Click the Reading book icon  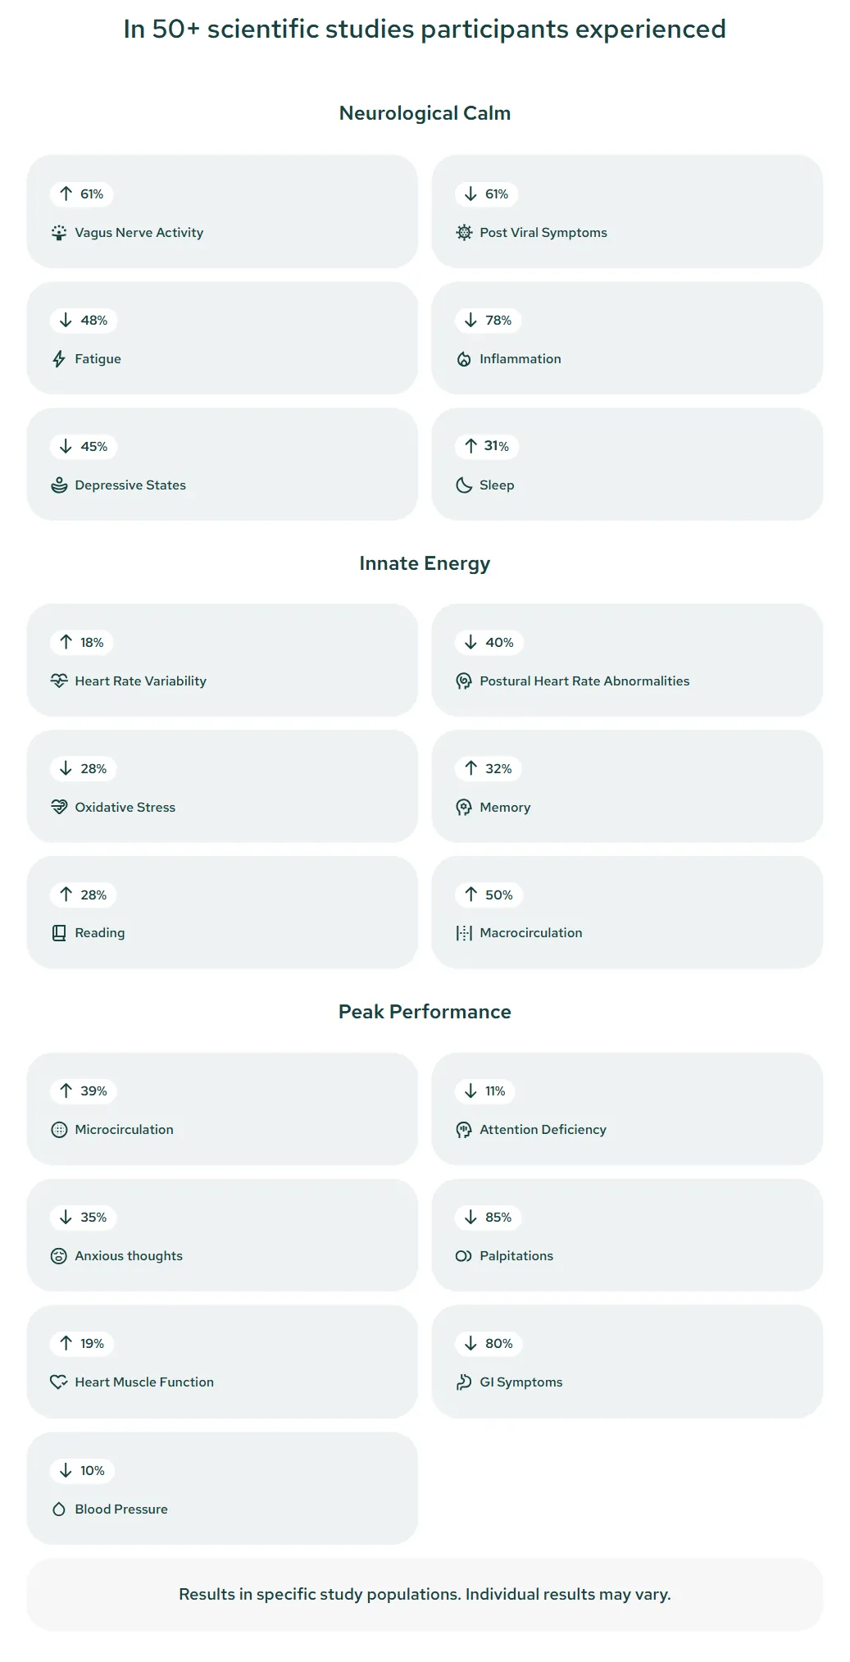[59, 933]
